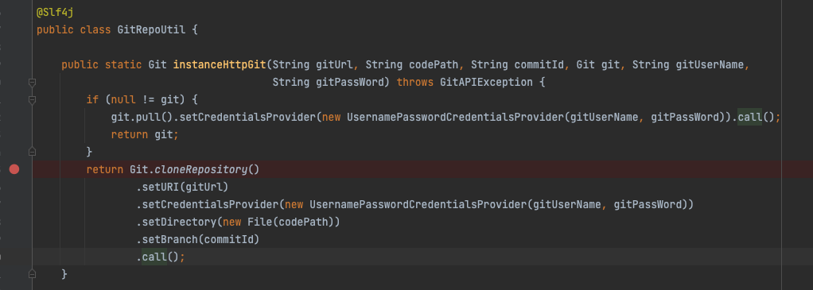Image resolution: width=813 pixels, height=290 pixels.
Task: Click the File constructor in setDirectory
Action: pos(259,222)
